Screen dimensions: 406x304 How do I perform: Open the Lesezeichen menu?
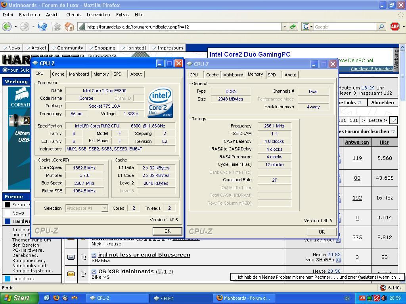tap(98, 15)
